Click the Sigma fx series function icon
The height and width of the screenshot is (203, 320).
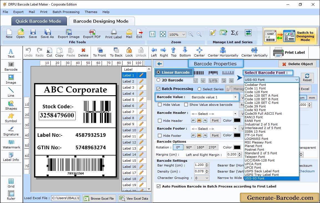pyautogui.click(x=234, y=33)
